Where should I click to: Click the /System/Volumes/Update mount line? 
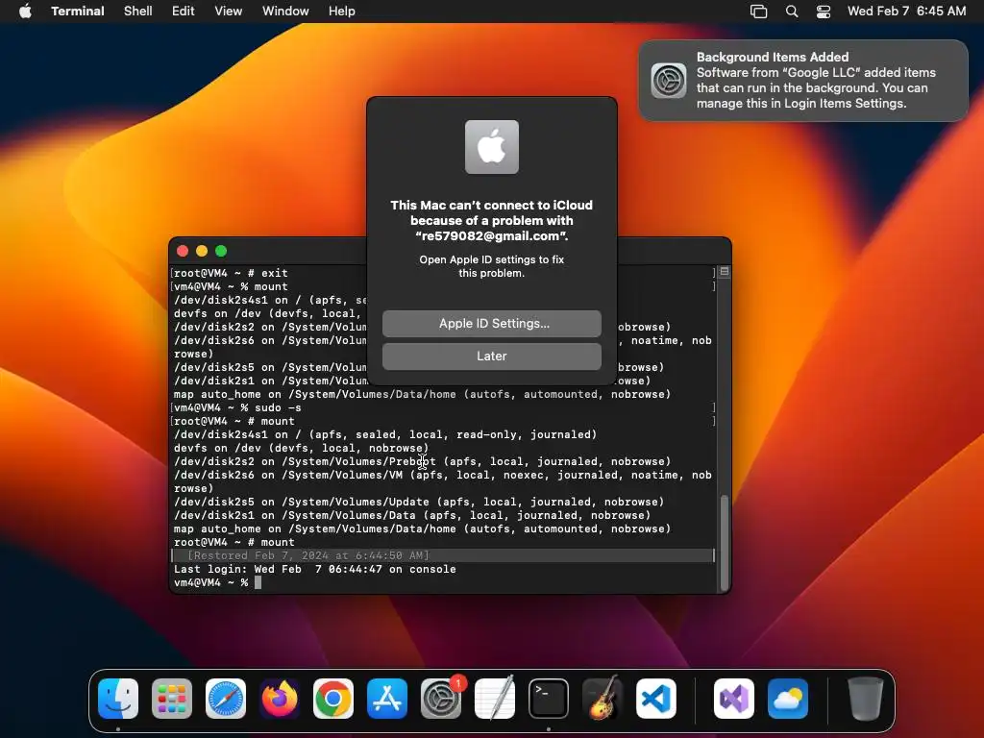tap(419, 502)
